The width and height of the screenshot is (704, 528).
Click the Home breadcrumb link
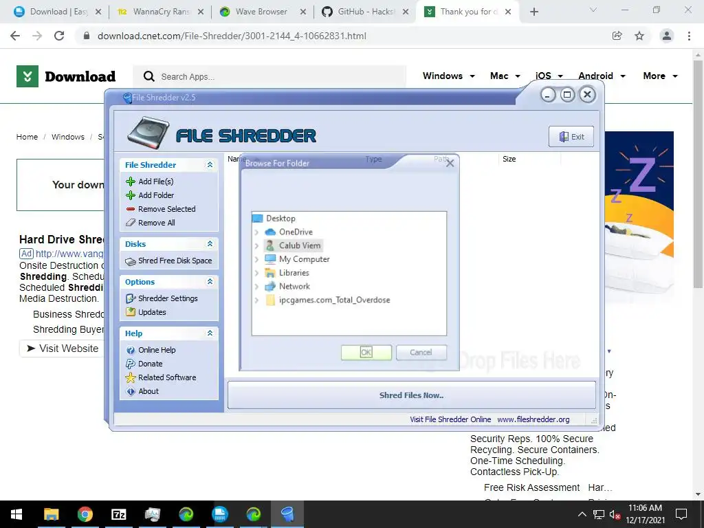[27, 137]
